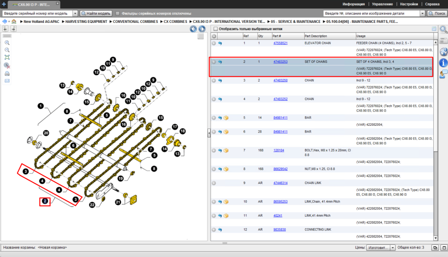The height and width of the screenshot is (257, 448).
Task: Expand CX COMBINES breadcrumb arrow
Action: tap(161, 21)
